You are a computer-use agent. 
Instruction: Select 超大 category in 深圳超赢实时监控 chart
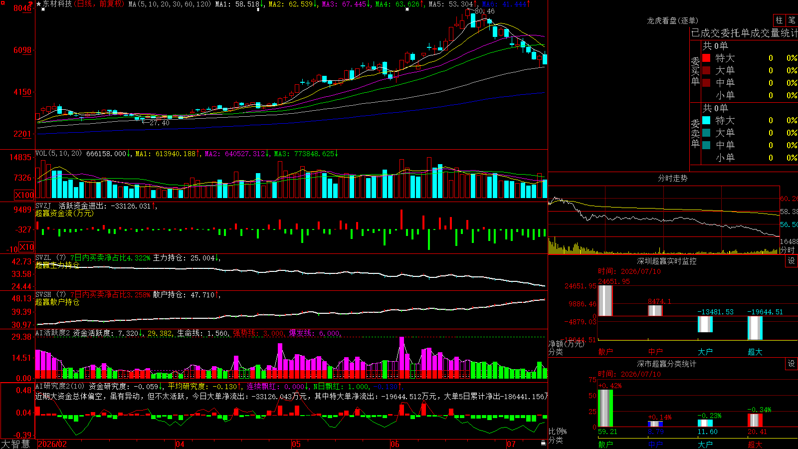click(x=755, y=352)
